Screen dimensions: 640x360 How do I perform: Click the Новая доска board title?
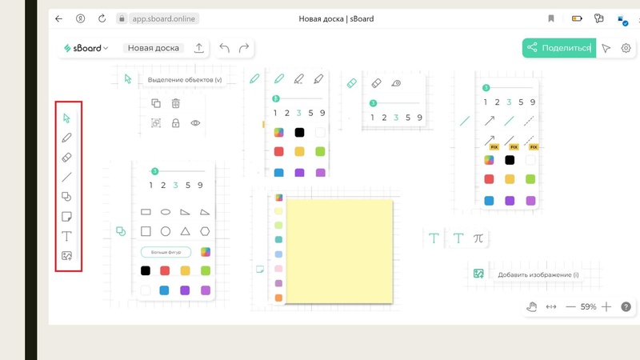tap(154, 48)
